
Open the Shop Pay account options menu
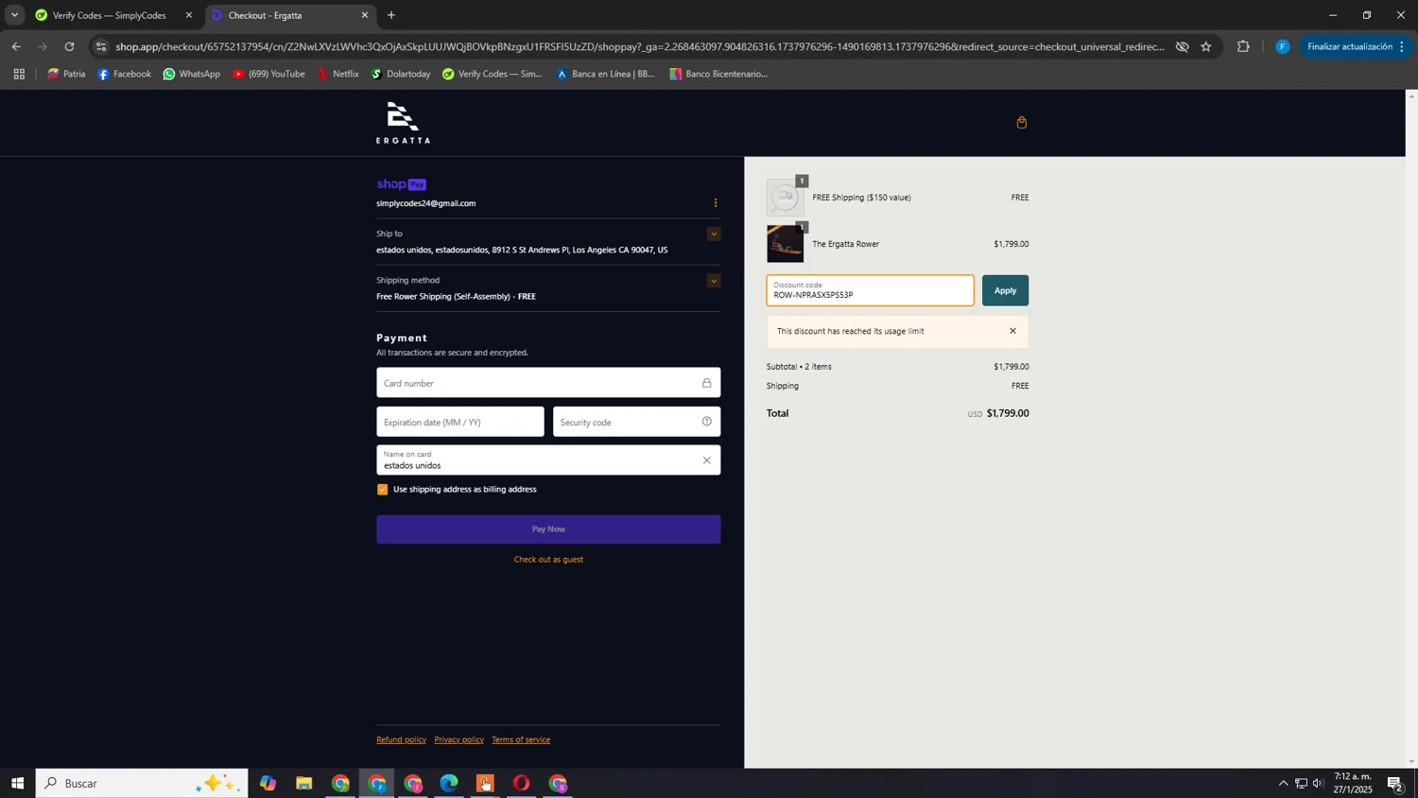(x=716, y=203)
